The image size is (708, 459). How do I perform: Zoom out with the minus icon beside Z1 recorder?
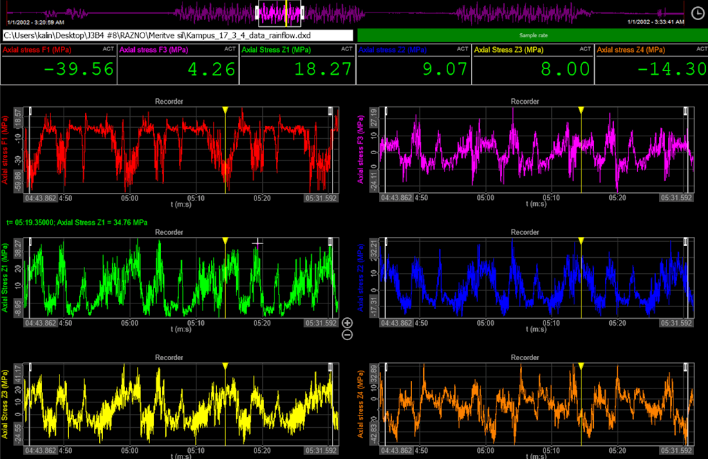click(347, 335)
